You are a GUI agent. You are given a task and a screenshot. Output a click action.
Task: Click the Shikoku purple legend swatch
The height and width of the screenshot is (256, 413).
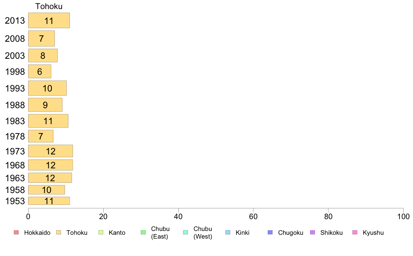tap(313, 232)
